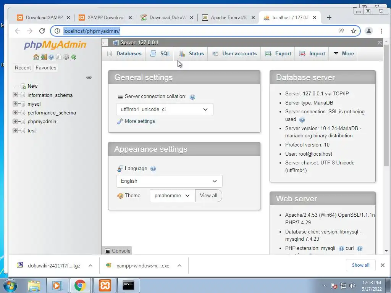This screenshot has height=293, width=391.
Task: Open Chrome three-dot menu
Action: point(381,31)
